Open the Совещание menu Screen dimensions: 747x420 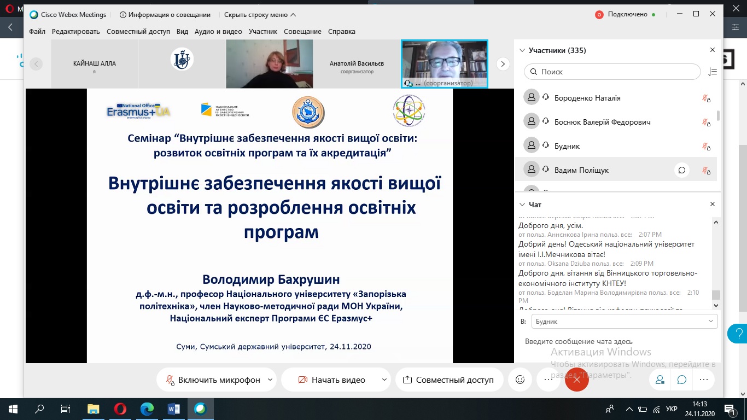point(303,32)
